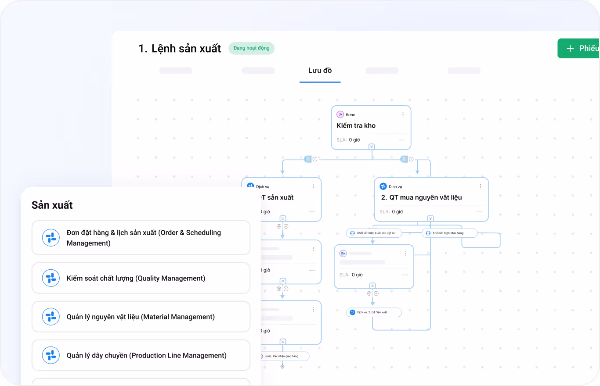This screenshot has width=600, height=386.
Task: Click icon on Đơn đặt hàng & lịch sản xuất card
Action: click(x=51, y=238)
